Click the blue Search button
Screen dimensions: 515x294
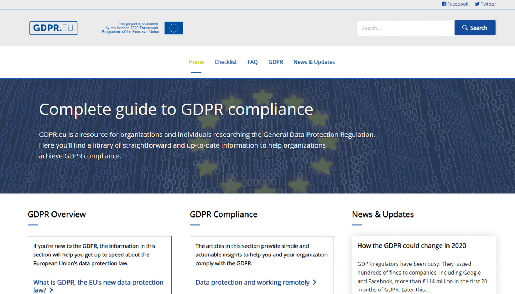point(475,28)
